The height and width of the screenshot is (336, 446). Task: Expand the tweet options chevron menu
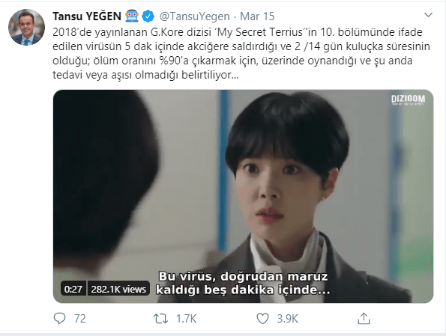click(x=428, y=15)
